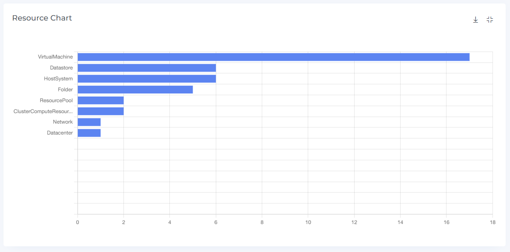
Task: Click the Datacenter axis label
Action: click(60, 133)
